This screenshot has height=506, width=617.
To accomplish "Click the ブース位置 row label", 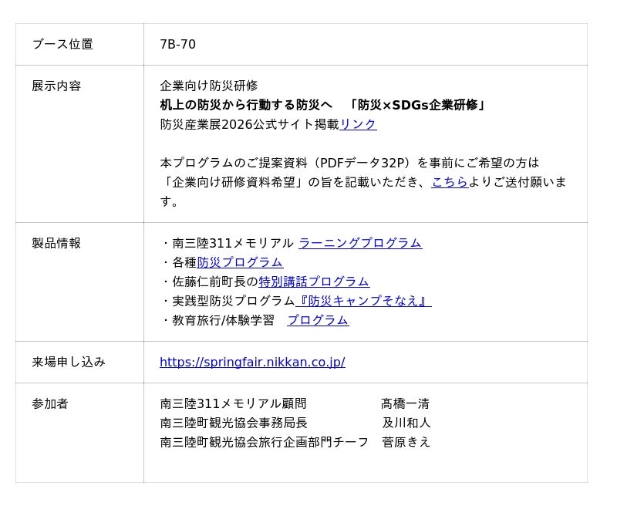I will click(62, 44).
